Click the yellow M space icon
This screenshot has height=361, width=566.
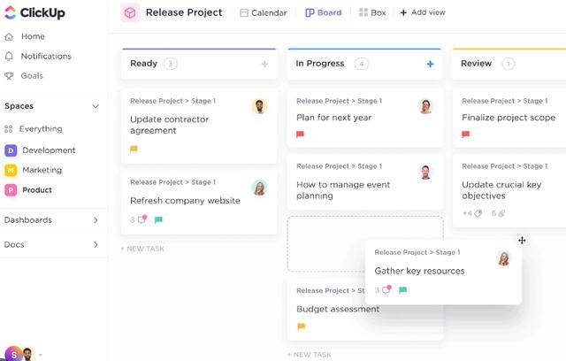pyautogui.click(x=11, y=170)
